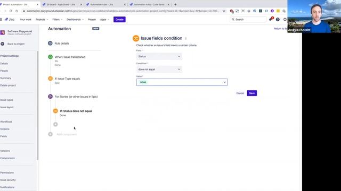Open Details in project settings
341x191 pixels.
pyautogui.click(x=4, y=64)
